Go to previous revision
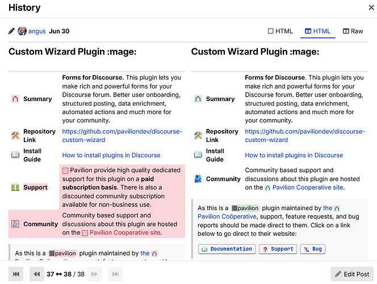Image resolution: width=377 pixels, height=284 pixels. (x=37, y=274)
